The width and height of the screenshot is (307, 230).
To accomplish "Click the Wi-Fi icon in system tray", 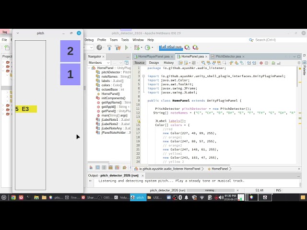I will [202, 197].
